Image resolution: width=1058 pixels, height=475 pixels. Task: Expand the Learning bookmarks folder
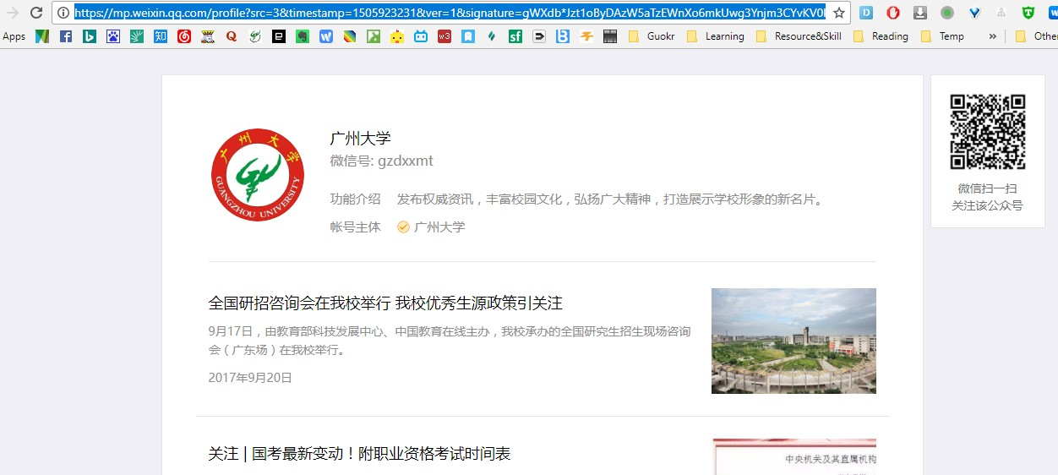pos(716,36)
